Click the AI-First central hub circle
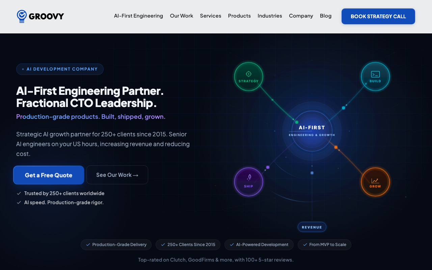Viewport: 432px width, 270px height. click(312, 131)
